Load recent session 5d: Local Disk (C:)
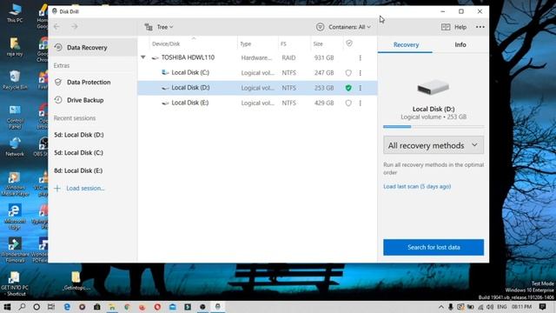 click(x=78, y=153)
